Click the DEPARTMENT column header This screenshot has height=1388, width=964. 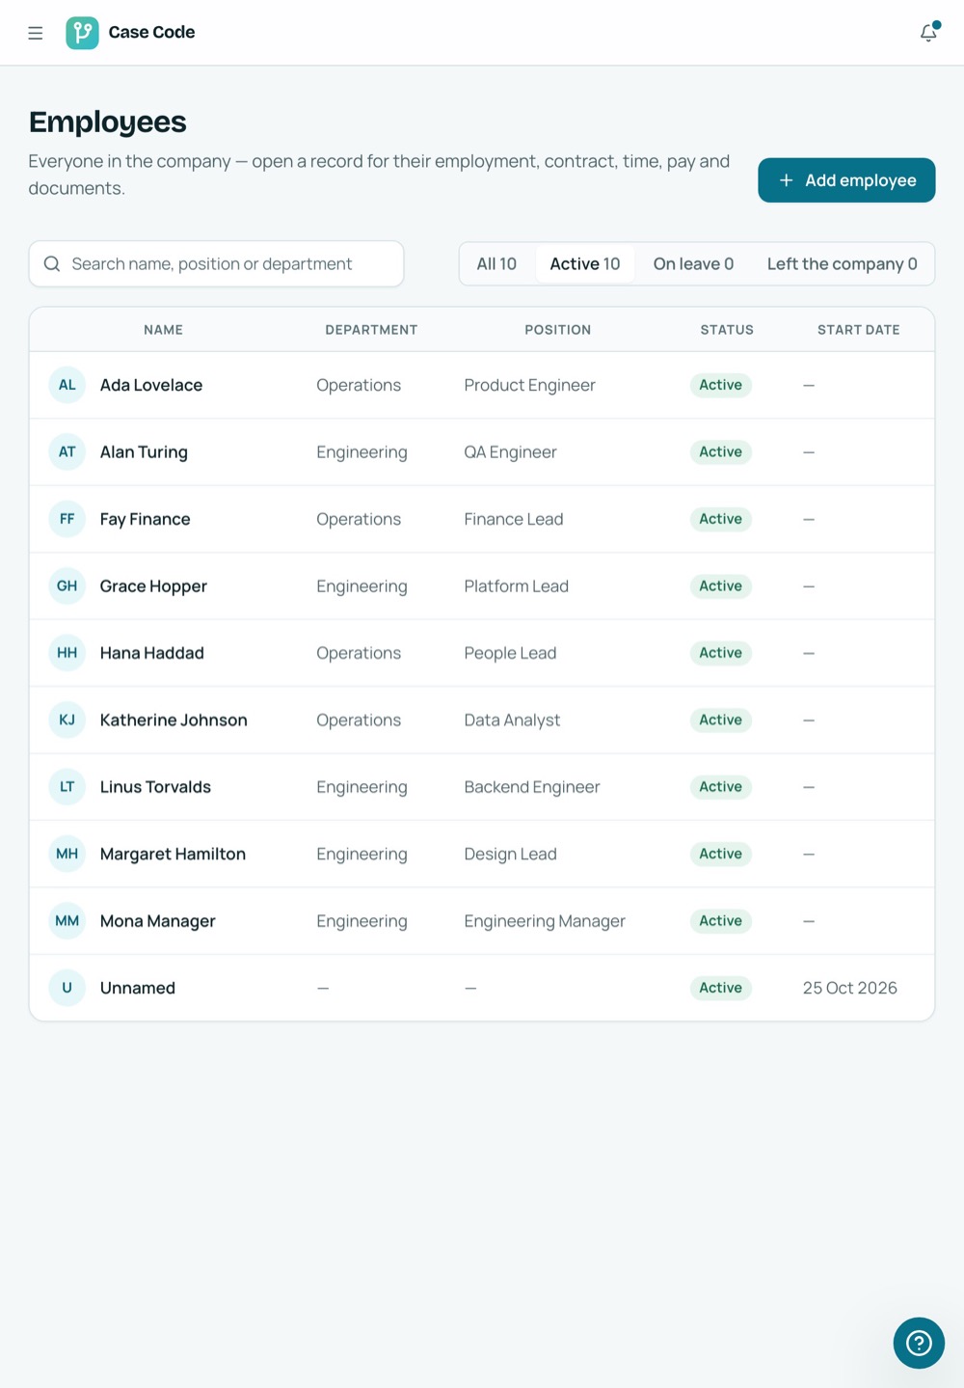click(x=371, y=330)
